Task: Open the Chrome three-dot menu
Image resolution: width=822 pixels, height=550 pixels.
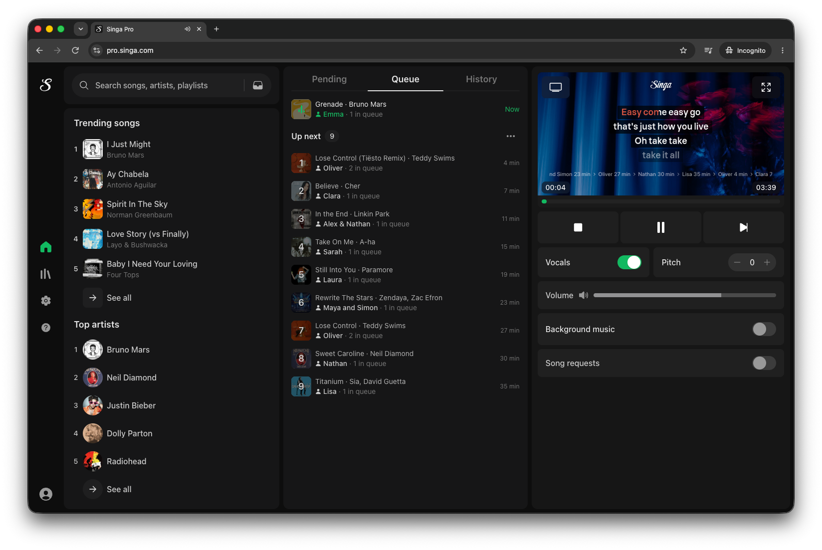Action: point(783,50)
